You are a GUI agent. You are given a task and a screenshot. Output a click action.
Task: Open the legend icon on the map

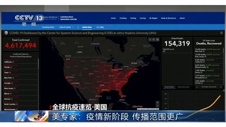tap(154, 39)
